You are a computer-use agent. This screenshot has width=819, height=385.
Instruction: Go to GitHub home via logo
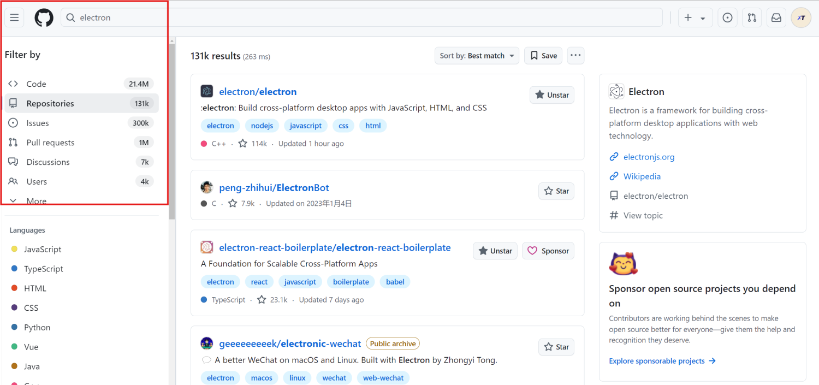click(44, 17)
